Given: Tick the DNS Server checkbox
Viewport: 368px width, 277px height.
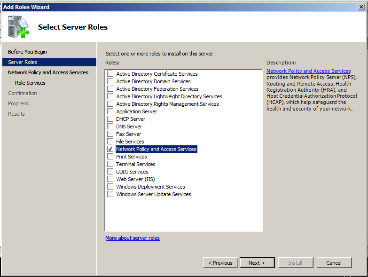Looking at the screenshot, I should click(x=110, y=127).
